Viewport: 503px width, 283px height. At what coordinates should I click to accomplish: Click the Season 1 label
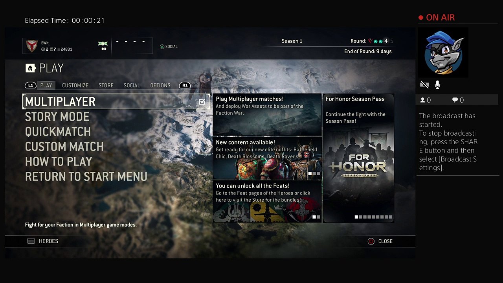(x=292, y=41)
